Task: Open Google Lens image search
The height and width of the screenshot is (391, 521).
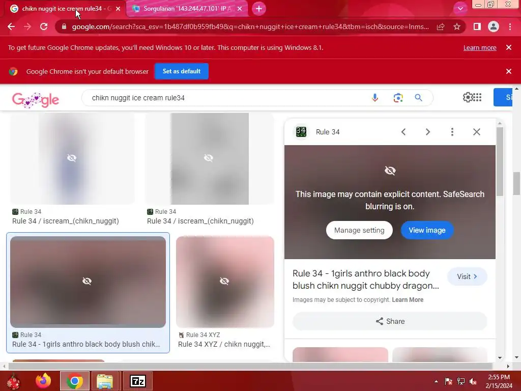Action: pos(398,98)
